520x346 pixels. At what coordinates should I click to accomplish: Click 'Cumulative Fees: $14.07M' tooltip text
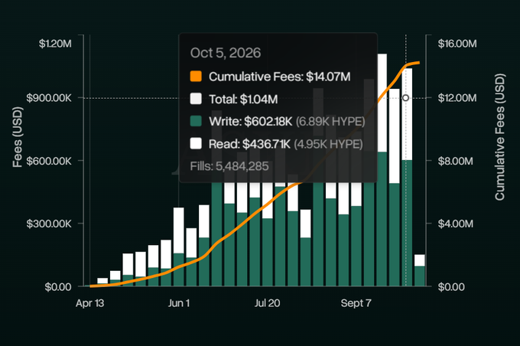click(x=280, y=77)
